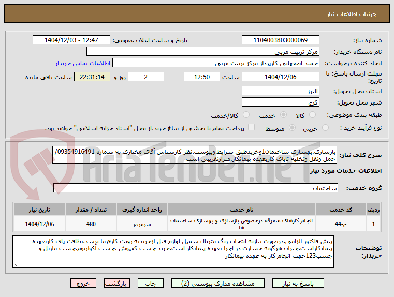Click the استان محل تحویل field البرز
The image size is (394, 297).
(x=281, y=91)
